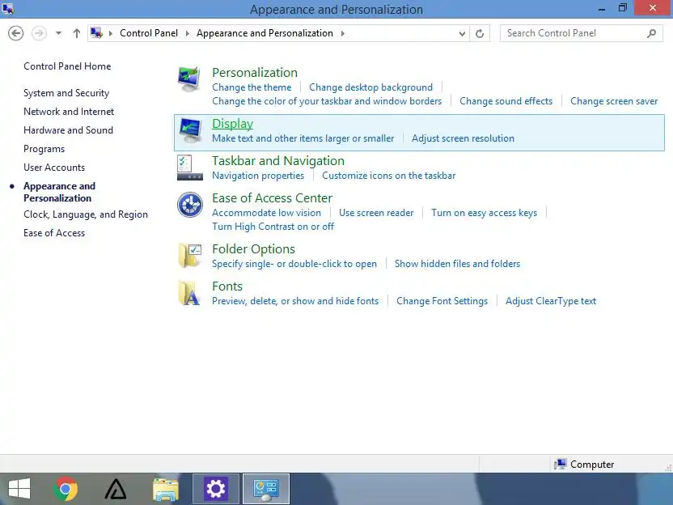Launch Google Chrome from the taskbar
673x505 pixels.
[66, 489]
